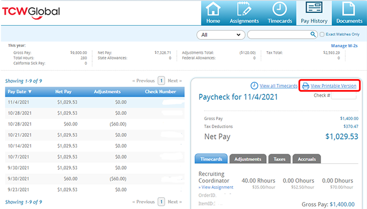The height and width of the screenshot is (209, 367).
Task: Click the Gross Pay $1,400.00 value
Action: click(x=349, y=119)
